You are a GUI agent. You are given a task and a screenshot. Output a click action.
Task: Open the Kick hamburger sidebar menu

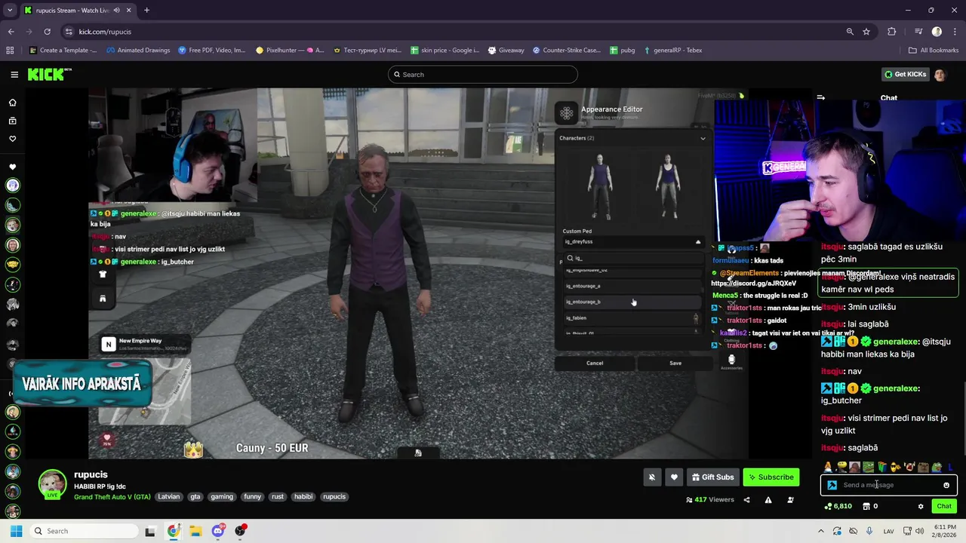coord(14,75)
